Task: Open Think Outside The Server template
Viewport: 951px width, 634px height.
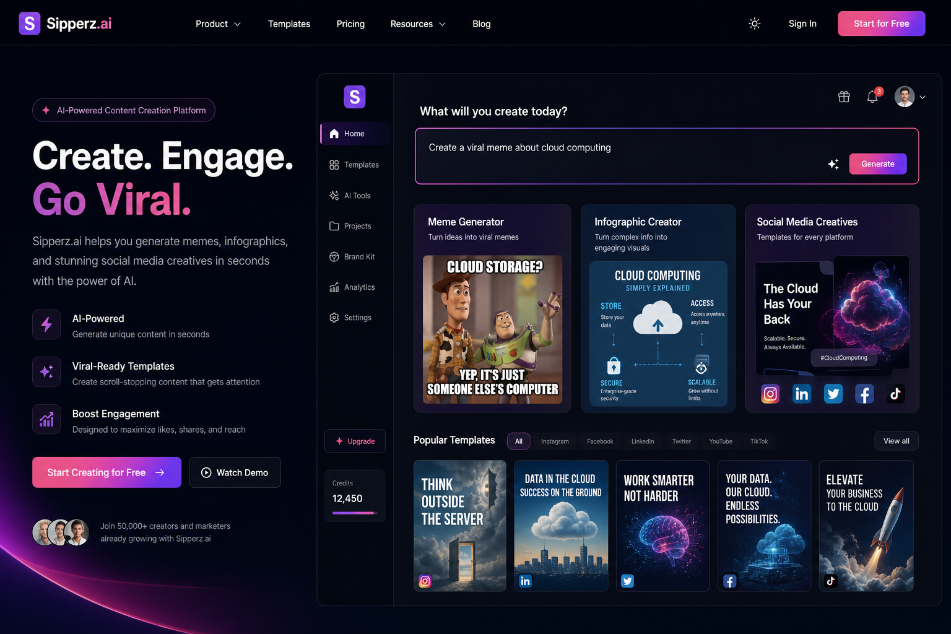Action: [x=460, y=526]
